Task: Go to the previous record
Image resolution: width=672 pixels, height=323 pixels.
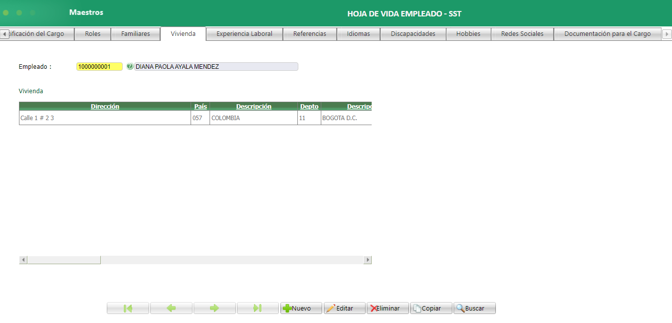Action: click(x=171, y=308)
